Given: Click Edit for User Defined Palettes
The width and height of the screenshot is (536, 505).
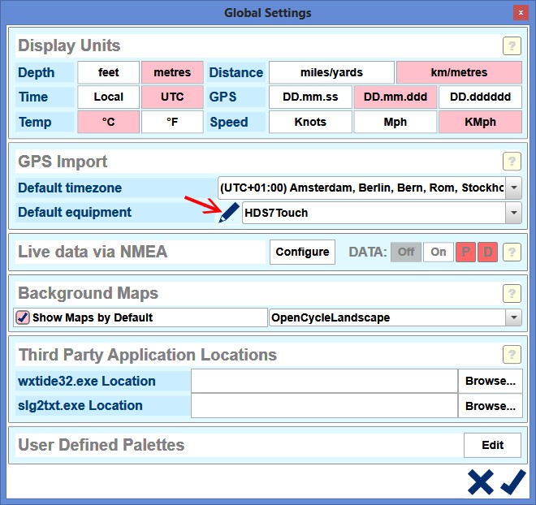Looking at the screenshot, I should coord(492,445).
